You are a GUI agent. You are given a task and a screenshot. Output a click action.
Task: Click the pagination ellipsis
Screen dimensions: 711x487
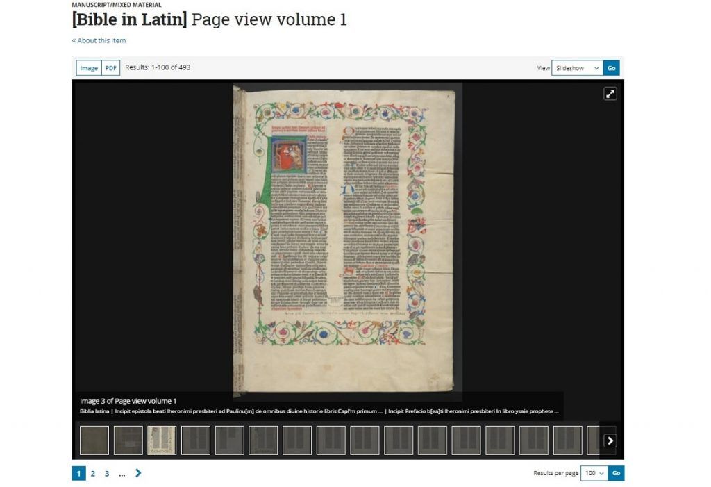tap(122, 474)
